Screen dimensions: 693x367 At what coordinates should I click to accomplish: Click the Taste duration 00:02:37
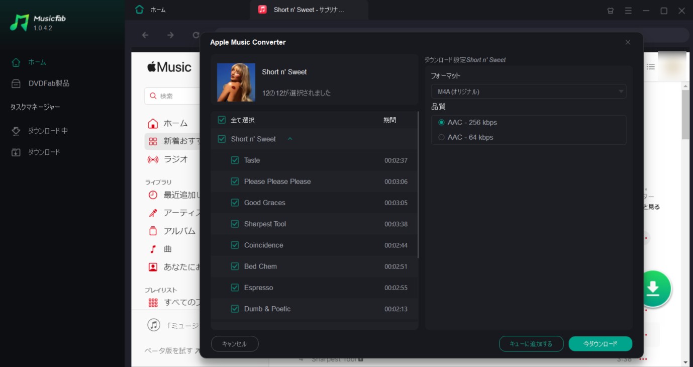coord(396,160)
